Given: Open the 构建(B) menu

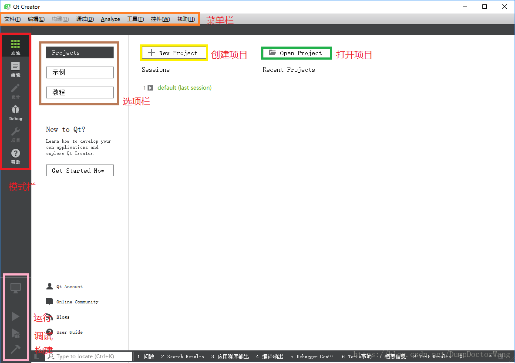Looking at the screenshot, I should point(60,19).
